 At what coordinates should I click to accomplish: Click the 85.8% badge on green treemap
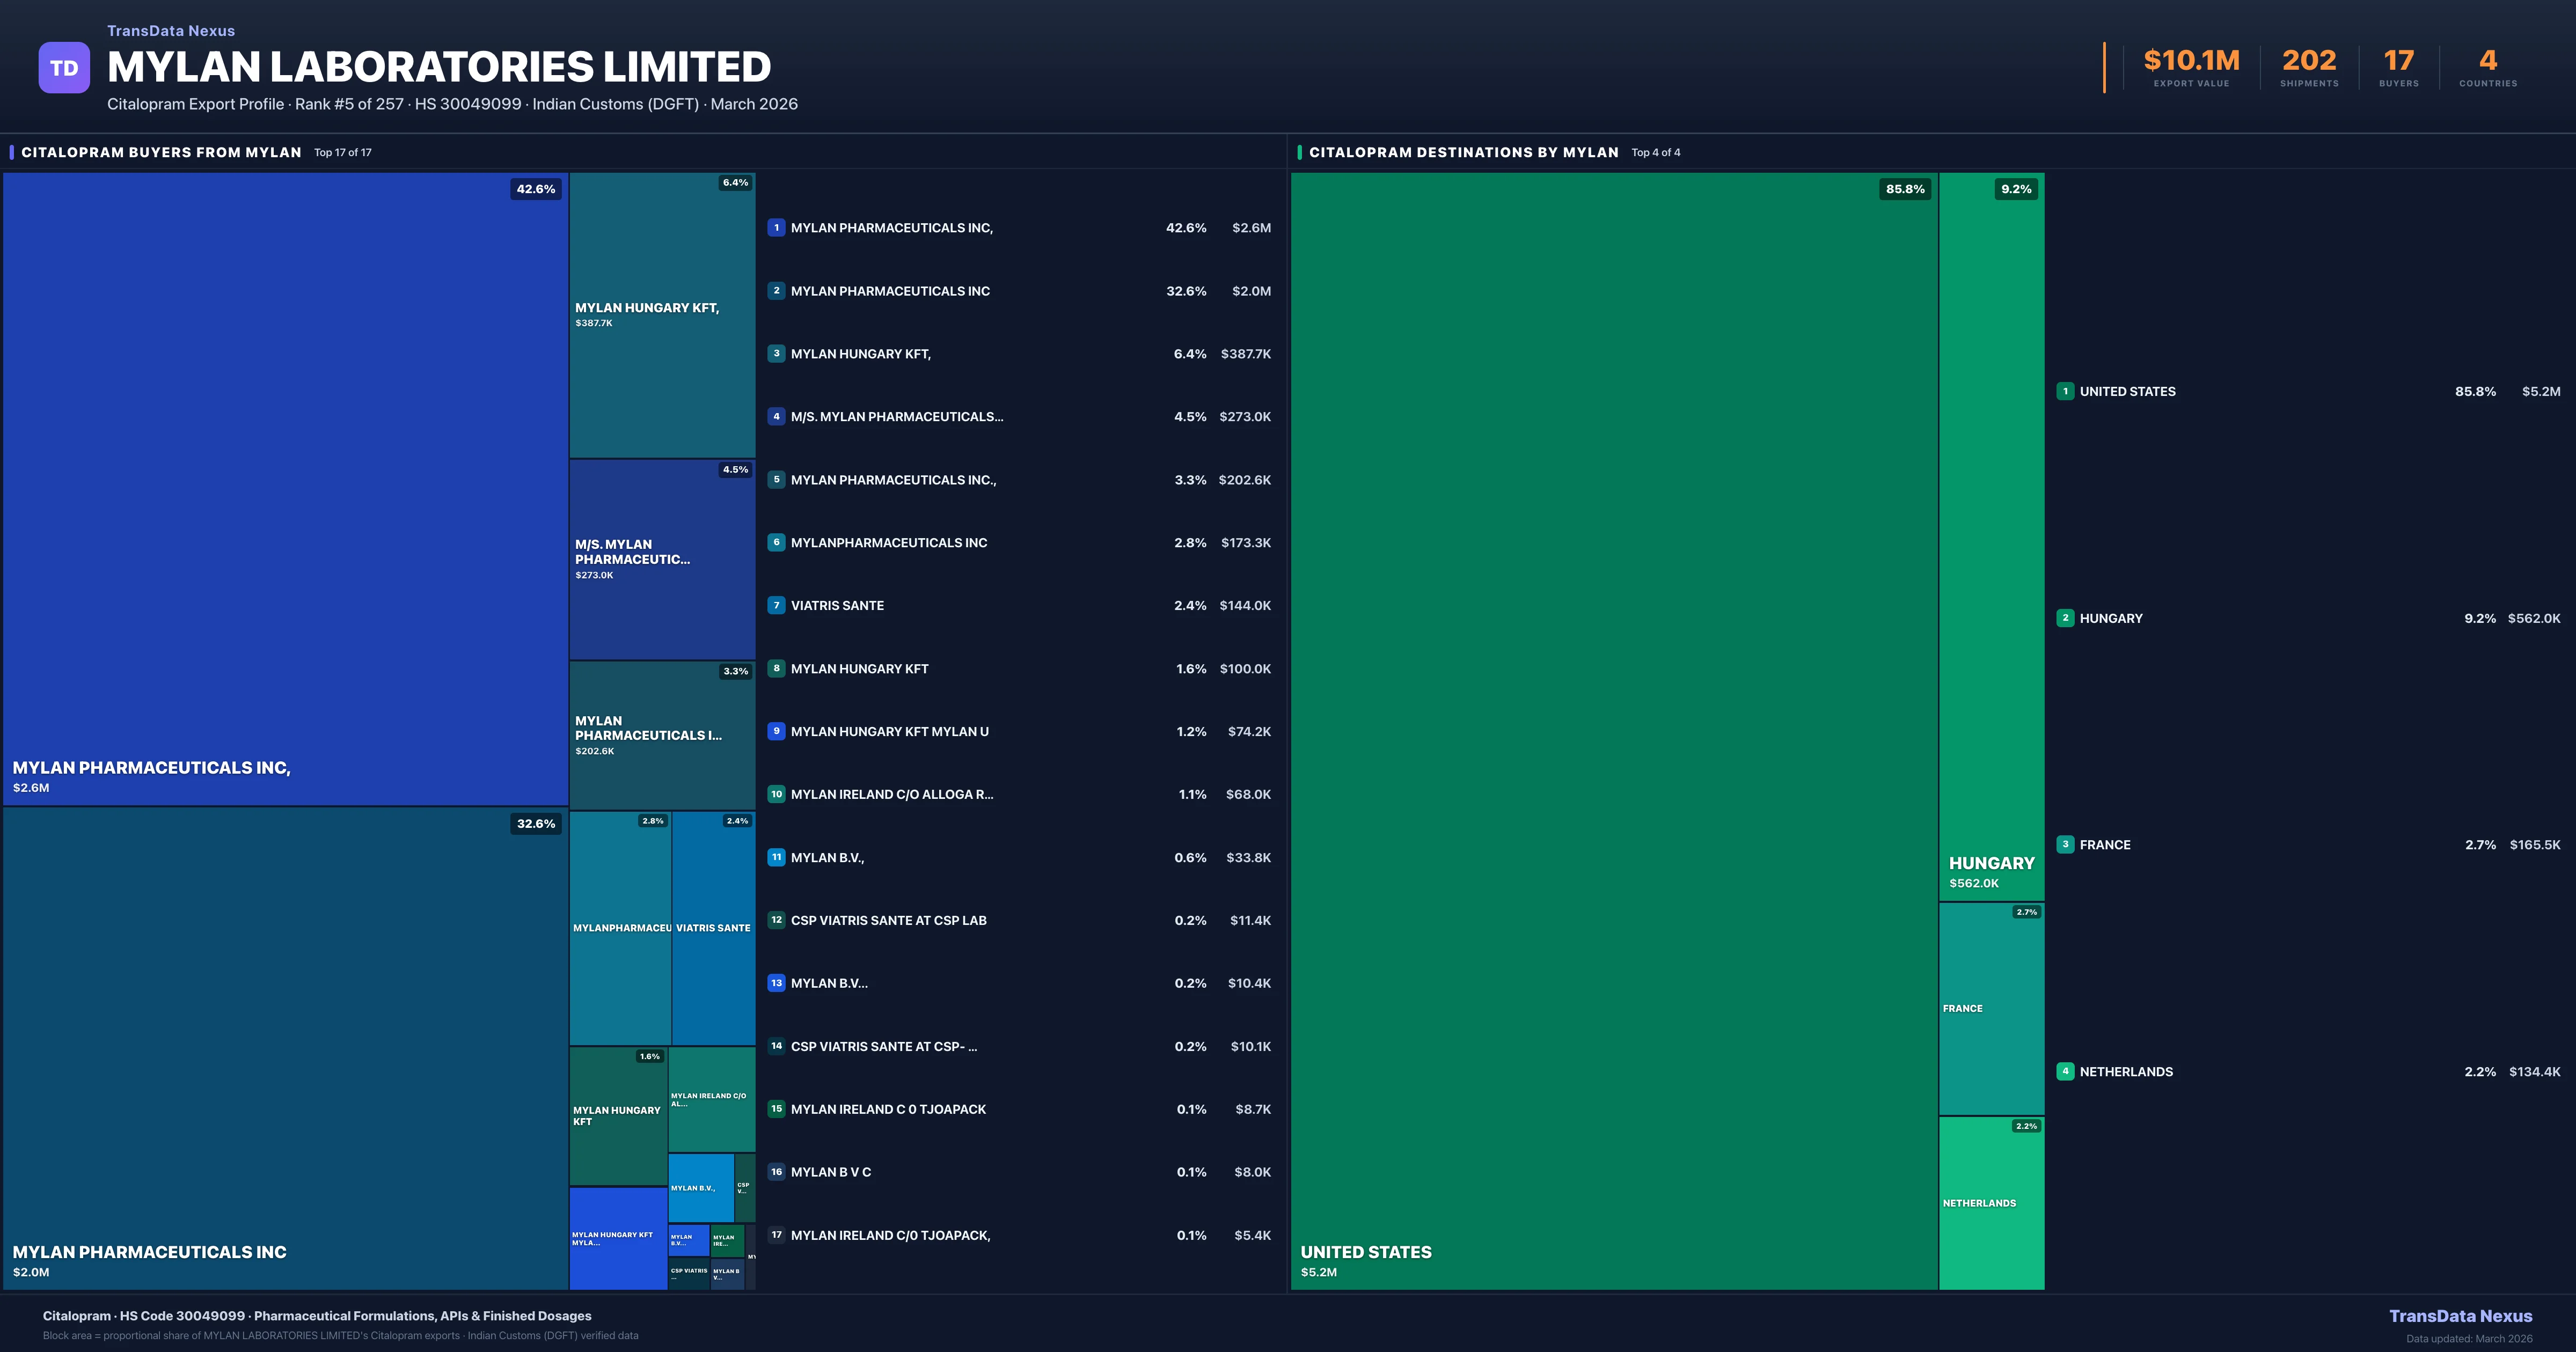[1905, 189]
